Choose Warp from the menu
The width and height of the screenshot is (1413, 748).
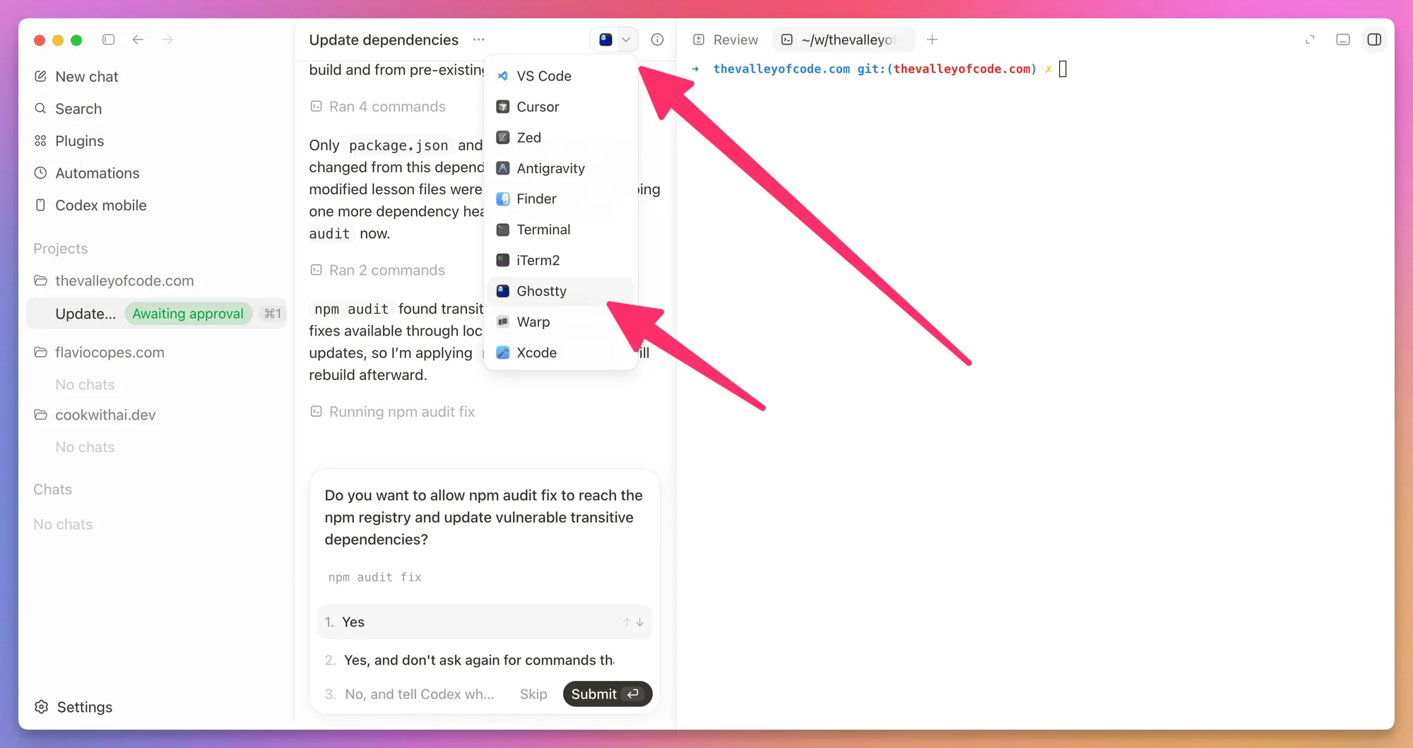[561, 322]
